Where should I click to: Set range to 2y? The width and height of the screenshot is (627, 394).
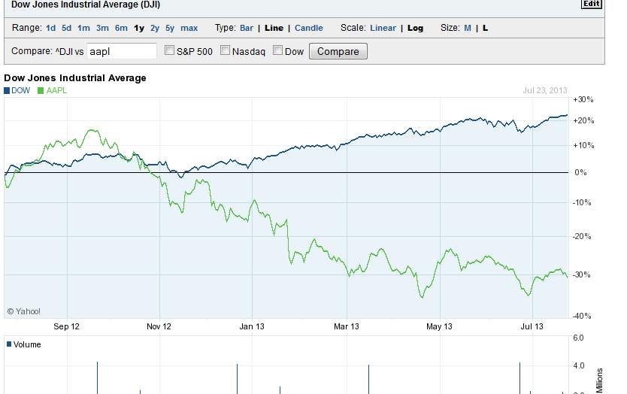[155, 28]
